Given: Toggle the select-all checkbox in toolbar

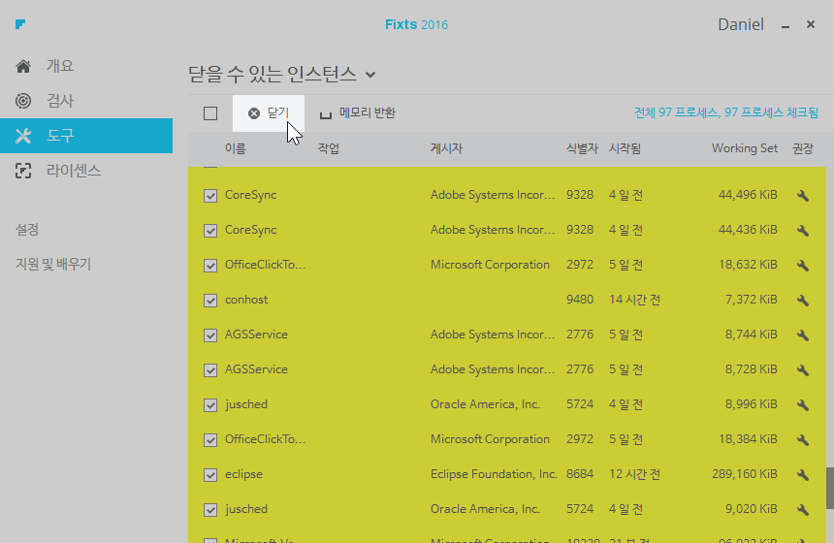Looking at the screenshot, I should [x=210, y=113].
